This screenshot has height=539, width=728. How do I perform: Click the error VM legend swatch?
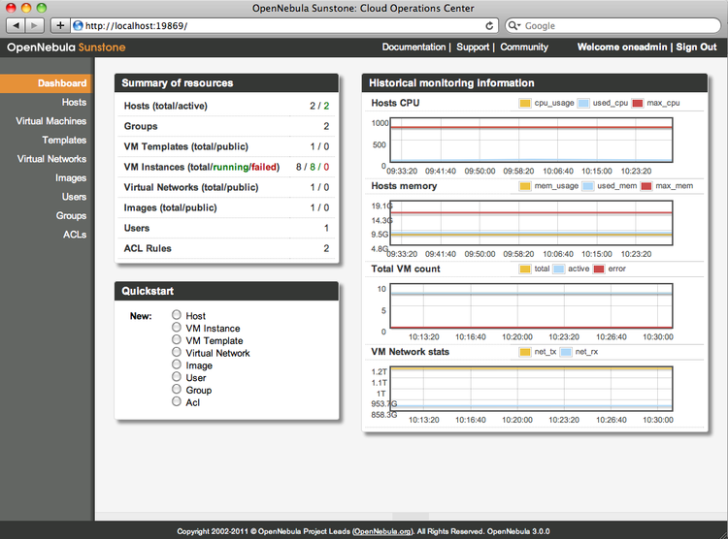point(600,269)
